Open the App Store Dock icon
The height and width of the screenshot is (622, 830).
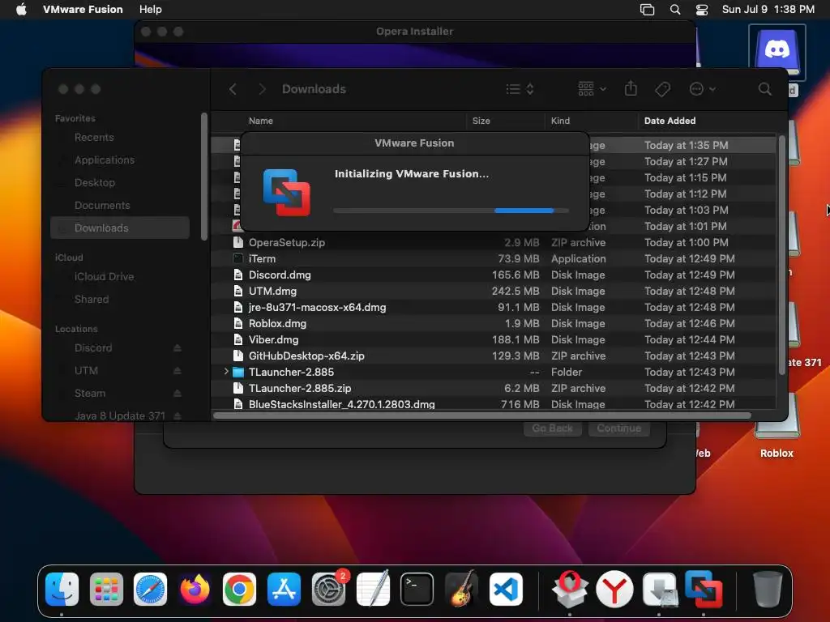[x=284, y=589]
